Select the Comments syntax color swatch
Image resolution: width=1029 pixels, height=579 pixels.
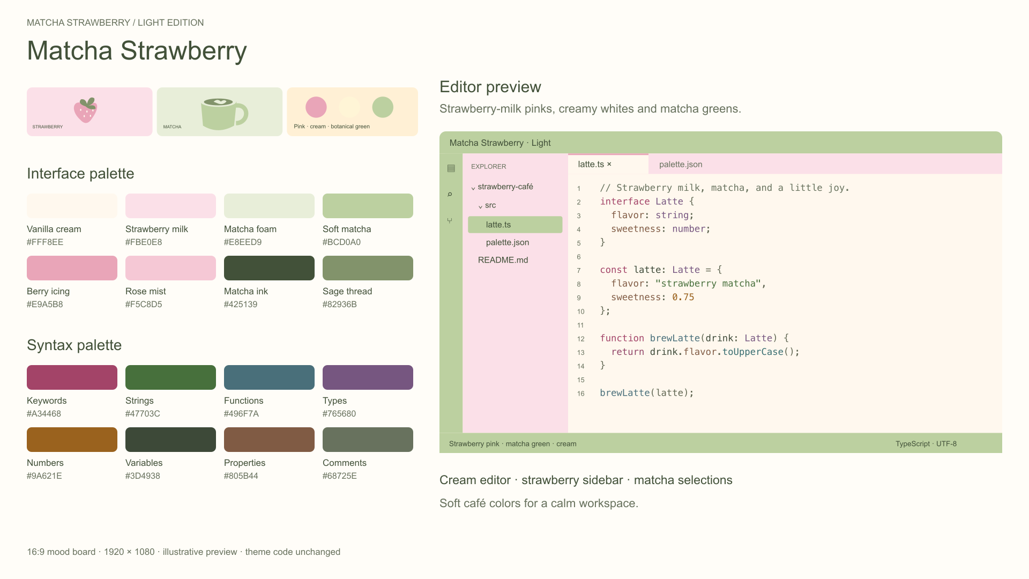pos(368,440)
